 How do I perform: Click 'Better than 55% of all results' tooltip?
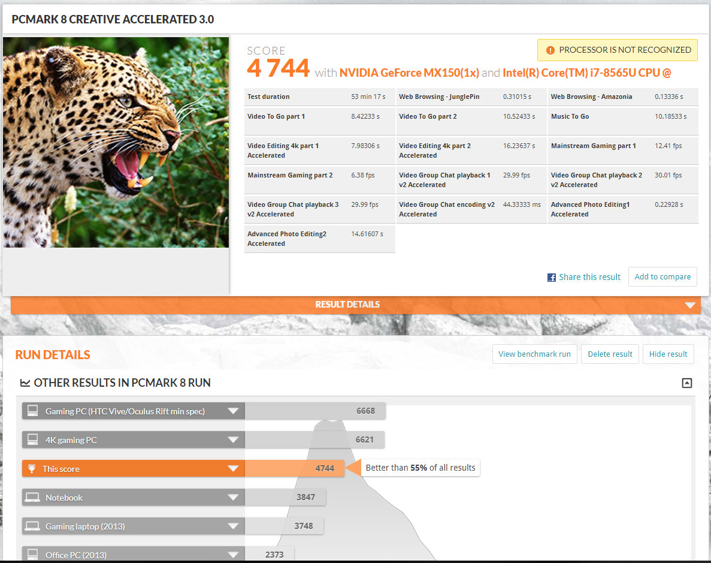(420, 468)
